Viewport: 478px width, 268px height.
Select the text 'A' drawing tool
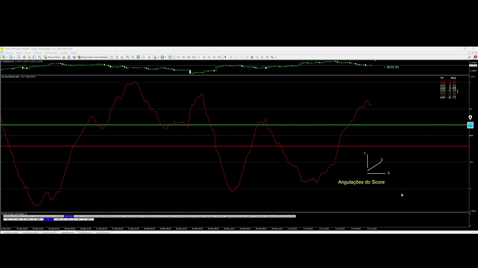[x=262, y=57]
